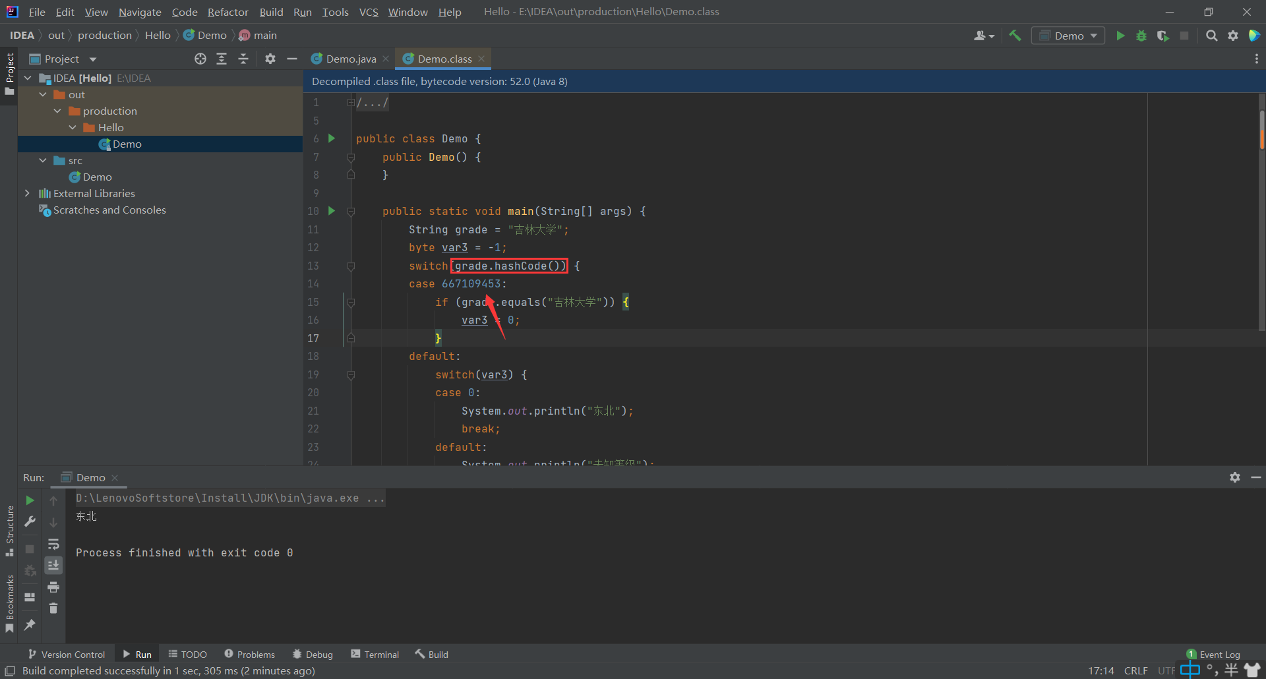Open the Build tool window
1266x679 pixels.
431,654
